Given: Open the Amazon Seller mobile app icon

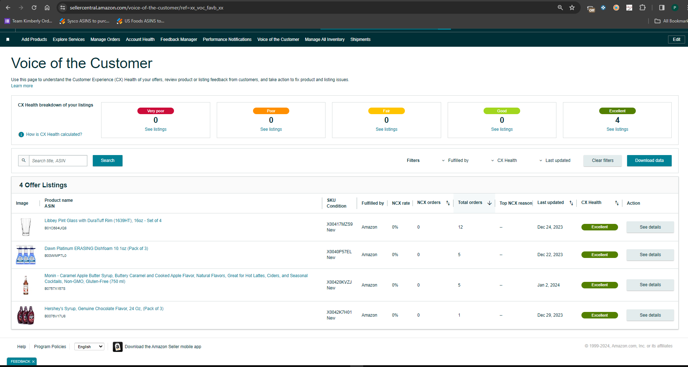Looking at the screenshot, I should (x=117, y=347).
